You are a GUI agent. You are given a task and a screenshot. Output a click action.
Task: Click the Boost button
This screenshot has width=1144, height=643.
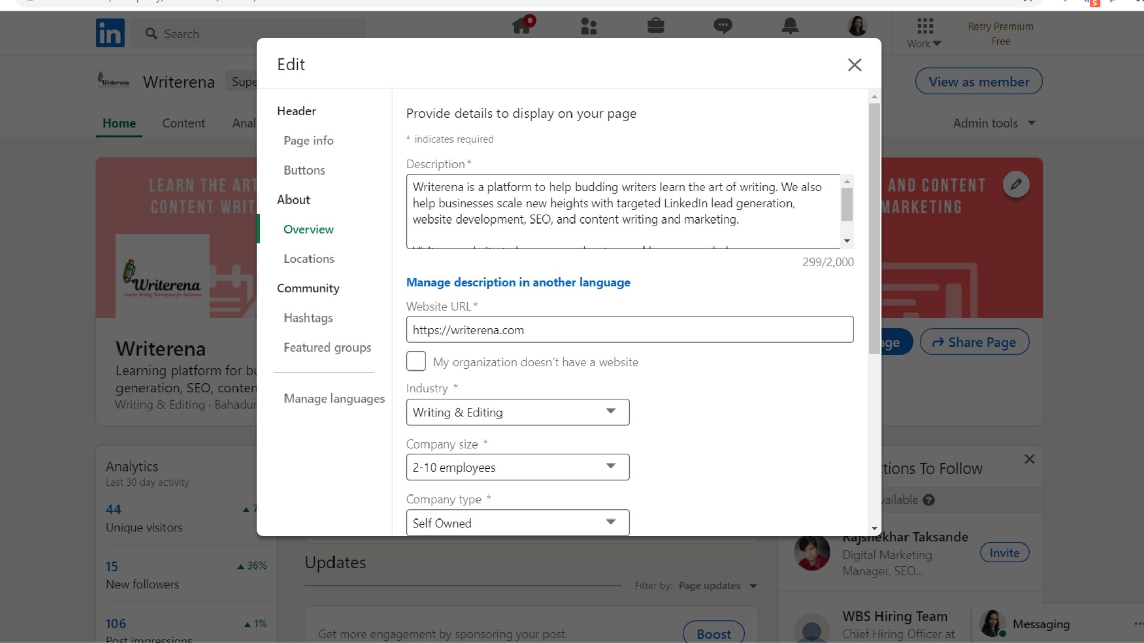point(713,633)
